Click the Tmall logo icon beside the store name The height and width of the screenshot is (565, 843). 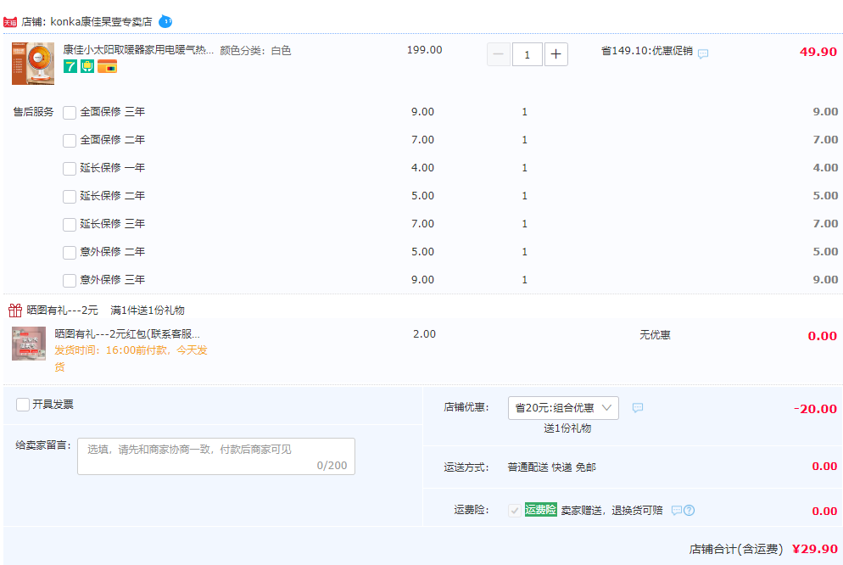[10, 22]
